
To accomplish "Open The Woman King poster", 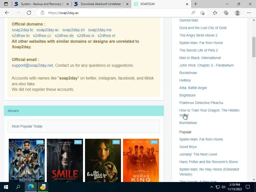I will (x=141, y=160).
